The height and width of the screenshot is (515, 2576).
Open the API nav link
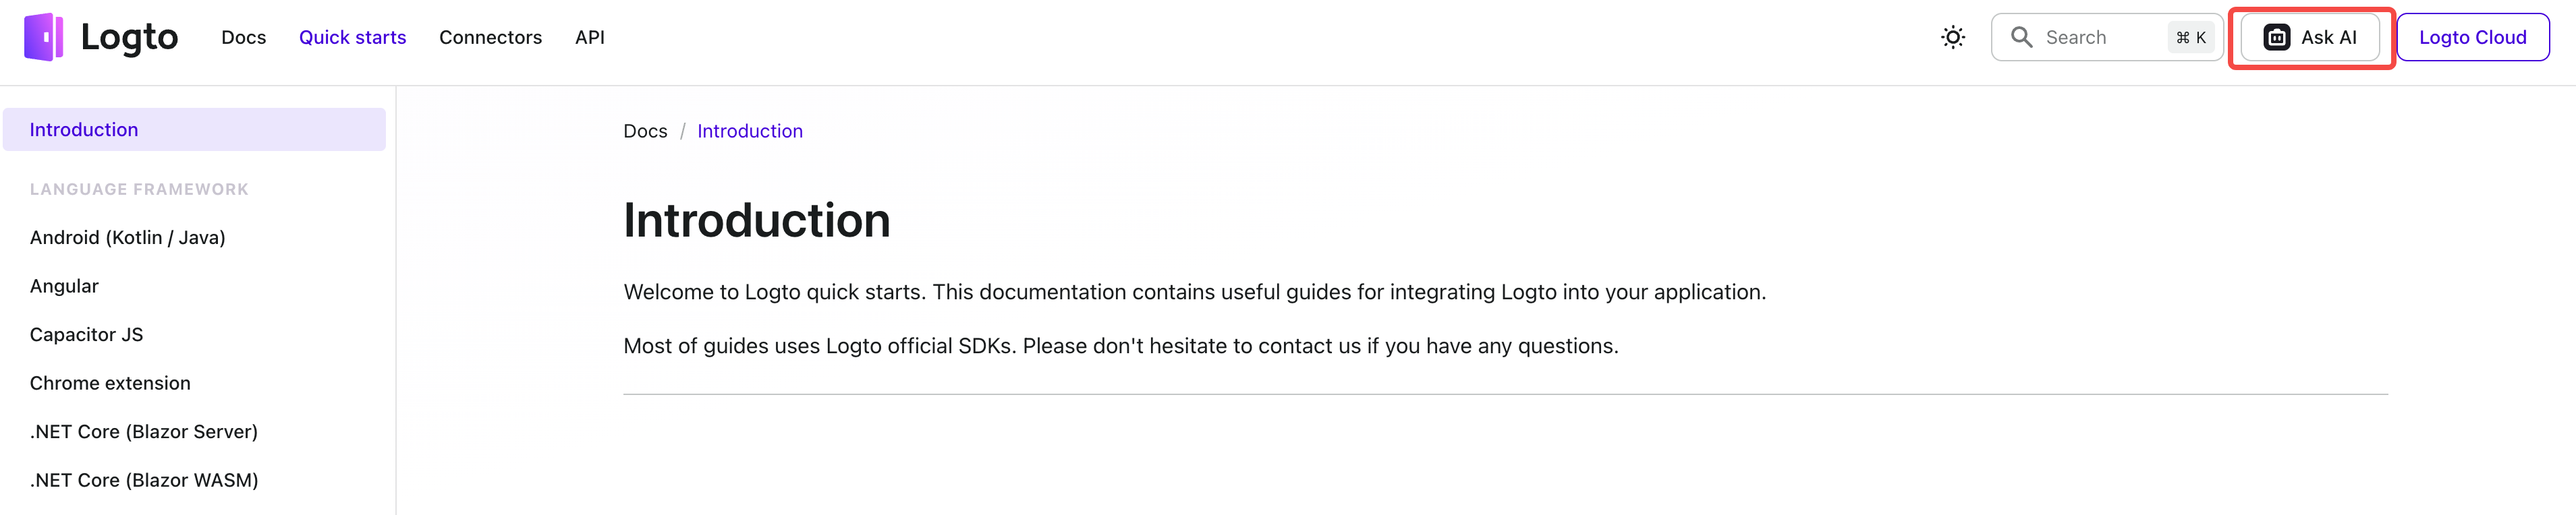(589, 37)
